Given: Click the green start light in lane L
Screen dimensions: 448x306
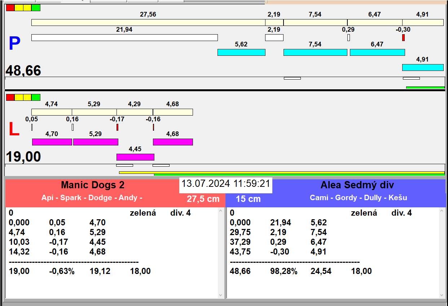Looking at the screenshot, I should tap(36, 98).
